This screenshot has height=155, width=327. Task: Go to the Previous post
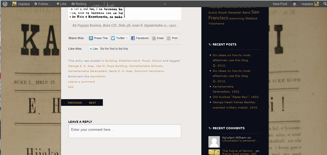[74, 103]
